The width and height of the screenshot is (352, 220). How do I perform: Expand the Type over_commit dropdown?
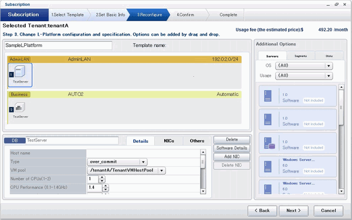pyautogui.click(x=143, y=162)
